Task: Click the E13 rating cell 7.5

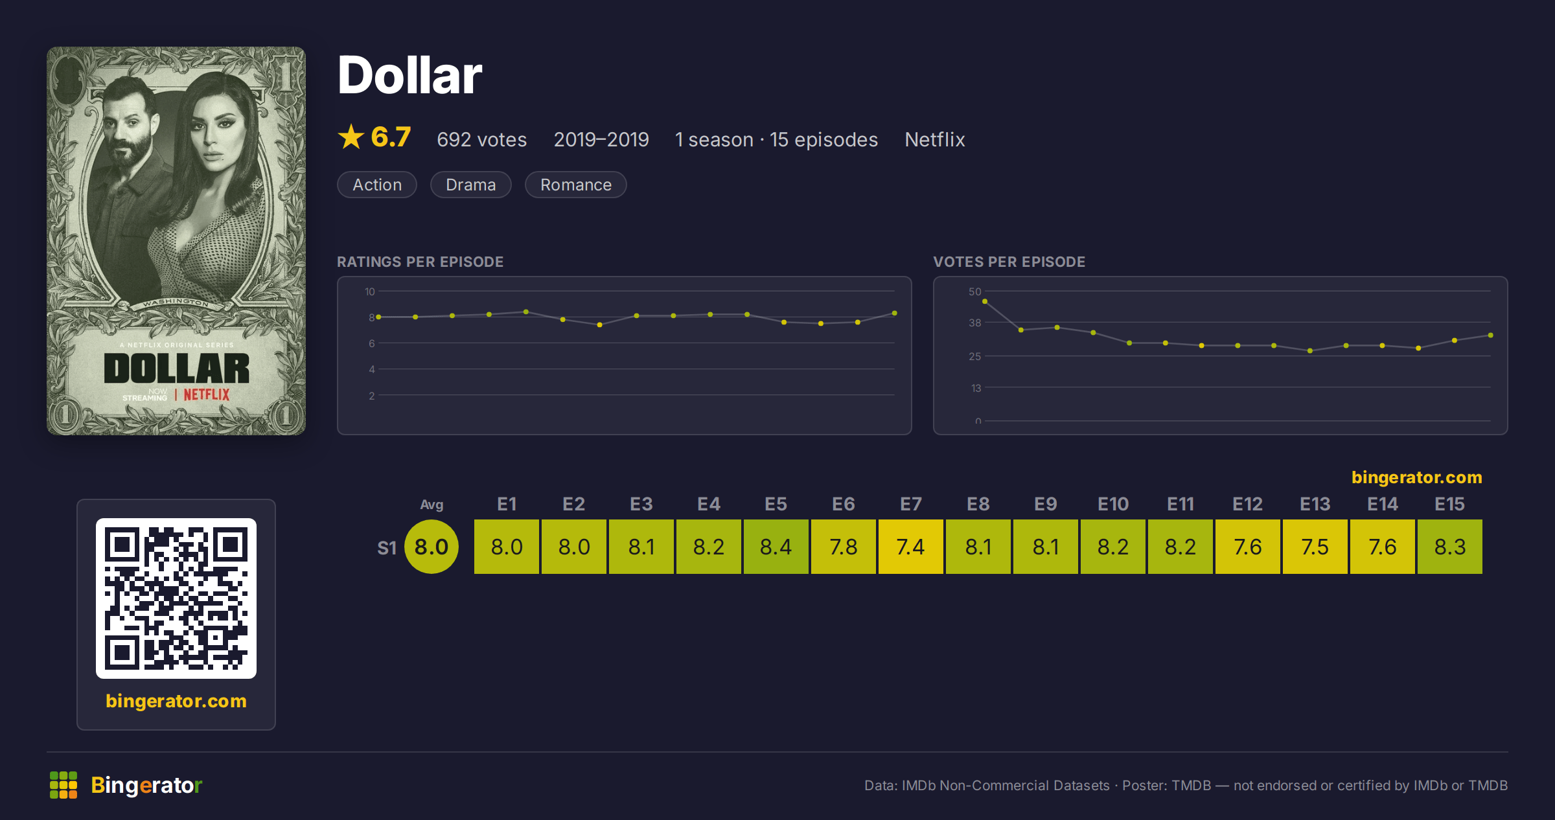Action: tap(1315, 547)
